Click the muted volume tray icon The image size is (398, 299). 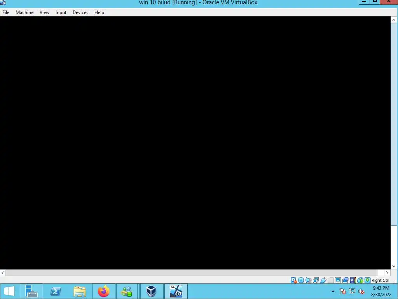[361, 291]
